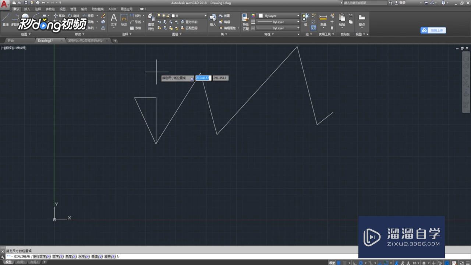Click the keyword search box in title bar

click(365, 3)
